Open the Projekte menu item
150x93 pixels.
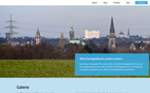coord(116,3)
